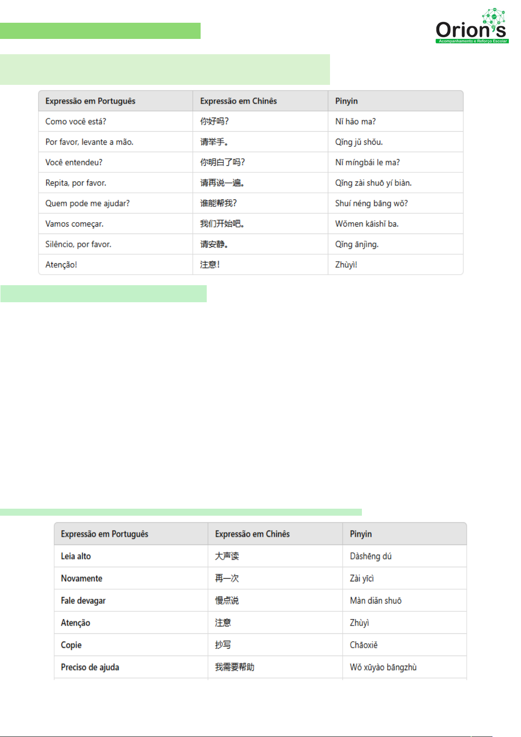
Task: Click the "Dàshēng dú" pinyin cell
Action: point(370,556)
